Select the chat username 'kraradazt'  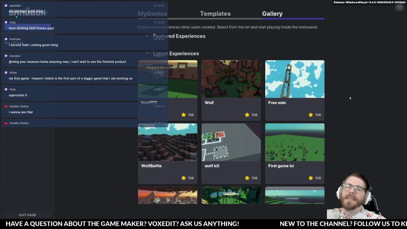pyautogui.click(x=15, y=56)
